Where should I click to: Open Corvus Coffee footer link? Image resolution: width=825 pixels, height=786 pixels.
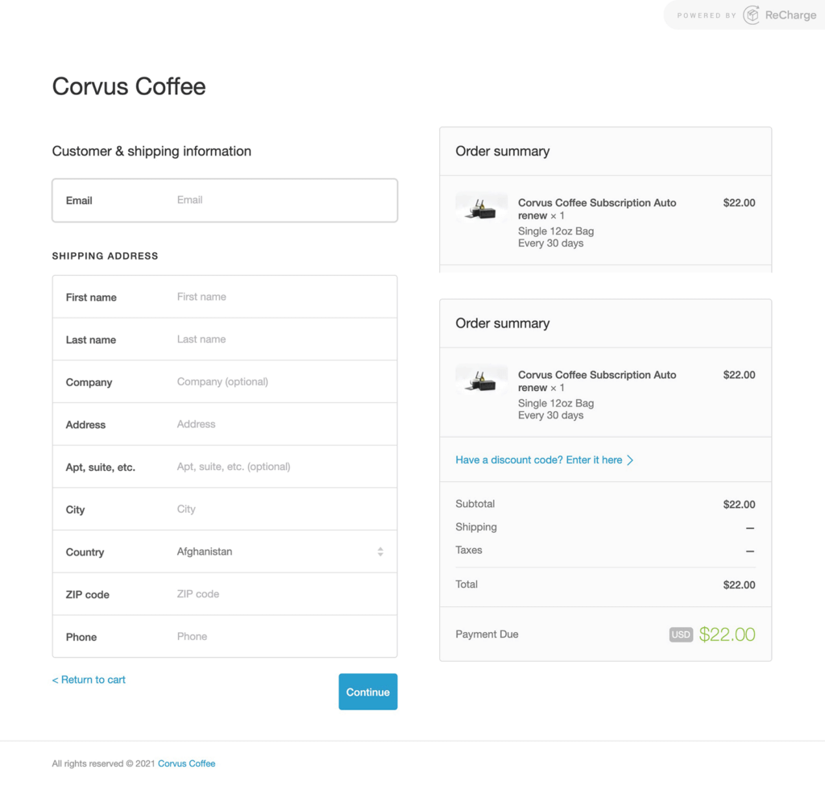(x=186, y=763)
